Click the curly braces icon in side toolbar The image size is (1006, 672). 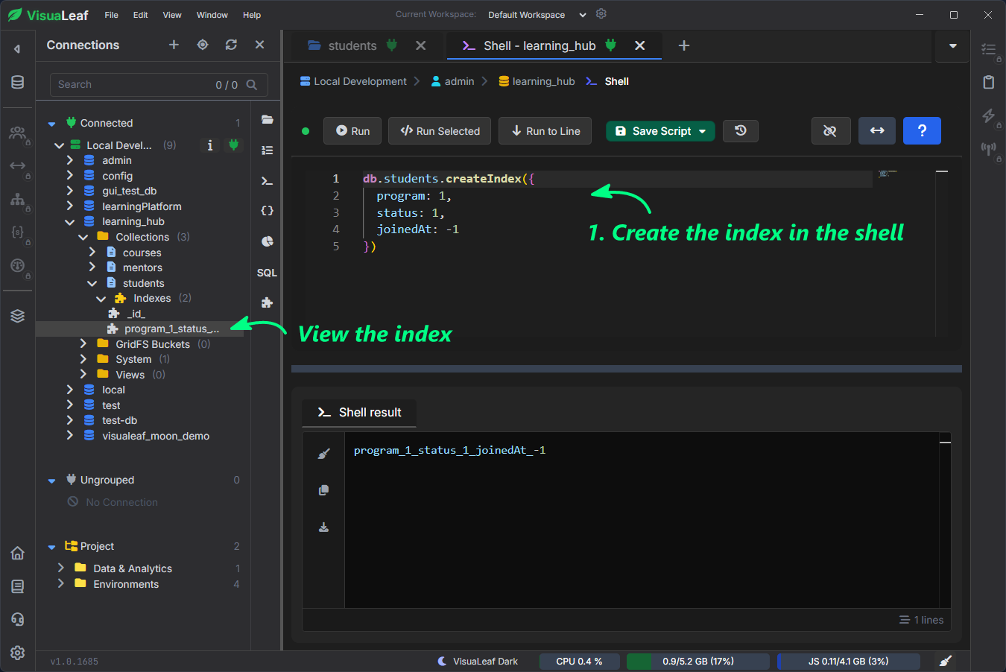point(267,211)
